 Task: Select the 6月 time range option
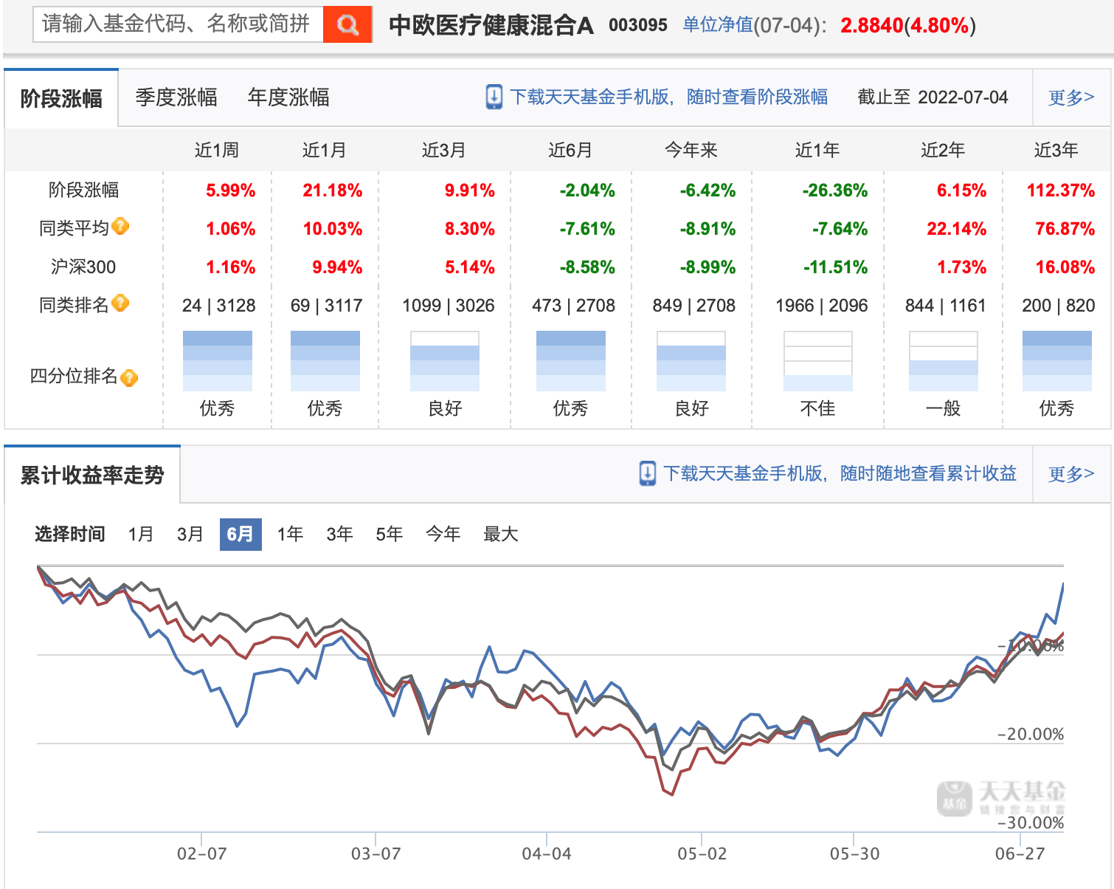tap(241, 534)
